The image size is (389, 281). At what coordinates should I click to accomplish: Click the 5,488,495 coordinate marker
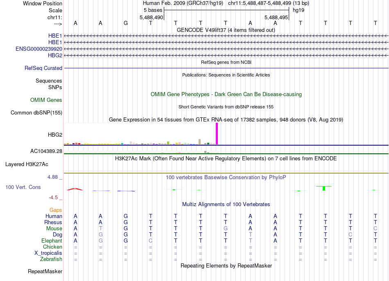276,17
